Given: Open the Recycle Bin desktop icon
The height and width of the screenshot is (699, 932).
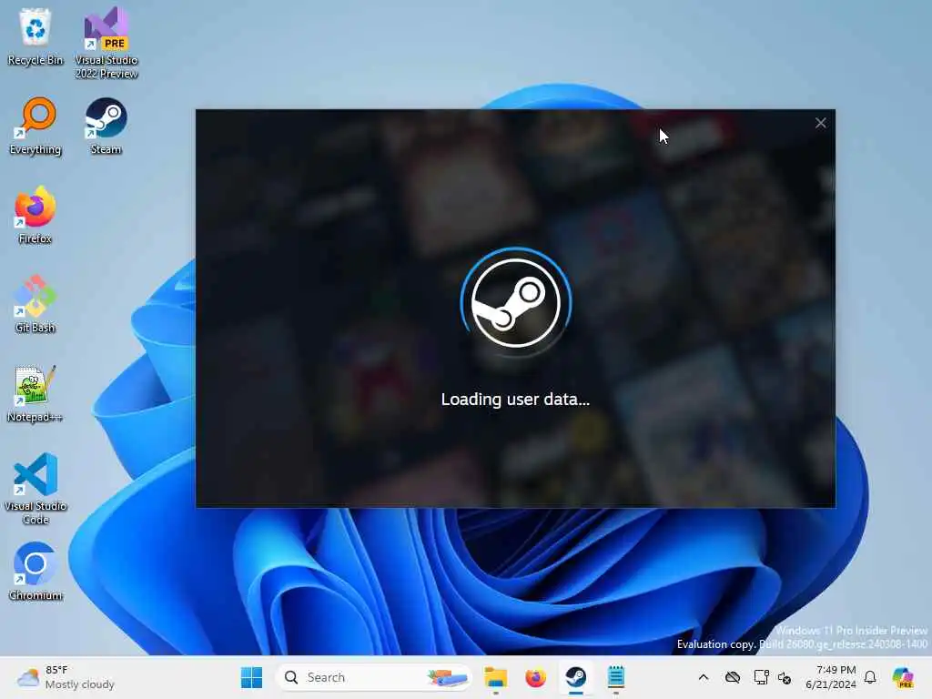Looking at the screenshot, I should [x=35, y=36].
